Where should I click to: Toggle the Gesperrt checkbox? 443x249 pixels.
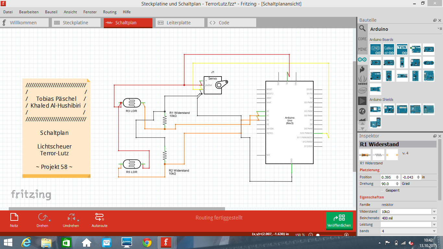click(382, 190)
